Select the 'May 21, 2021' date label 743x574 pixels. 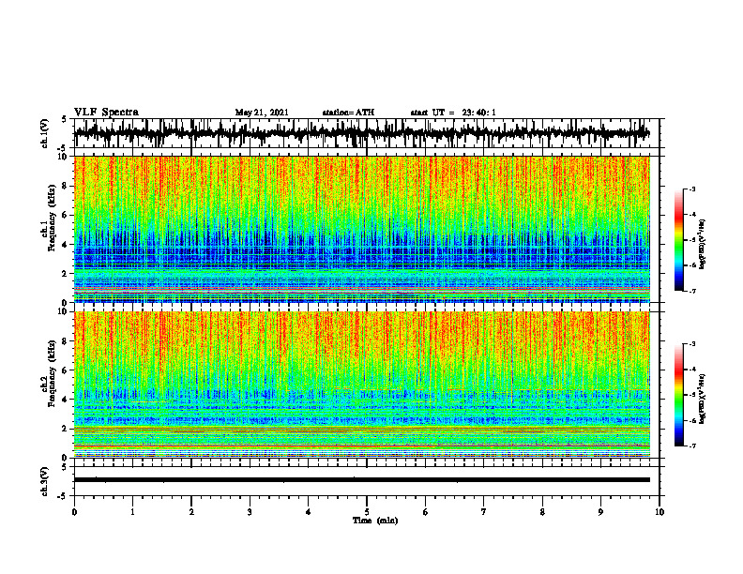pyautogui.click(x=262, y=113)
